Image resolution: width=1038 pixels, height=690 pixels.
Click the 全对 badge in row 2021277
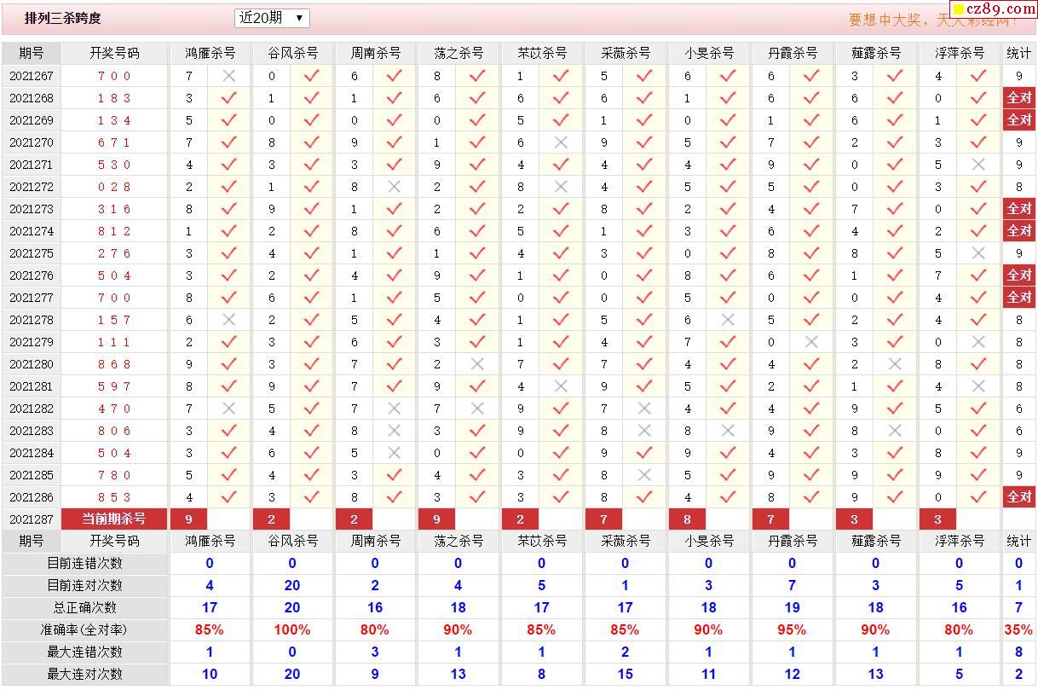coord(1019,298)
